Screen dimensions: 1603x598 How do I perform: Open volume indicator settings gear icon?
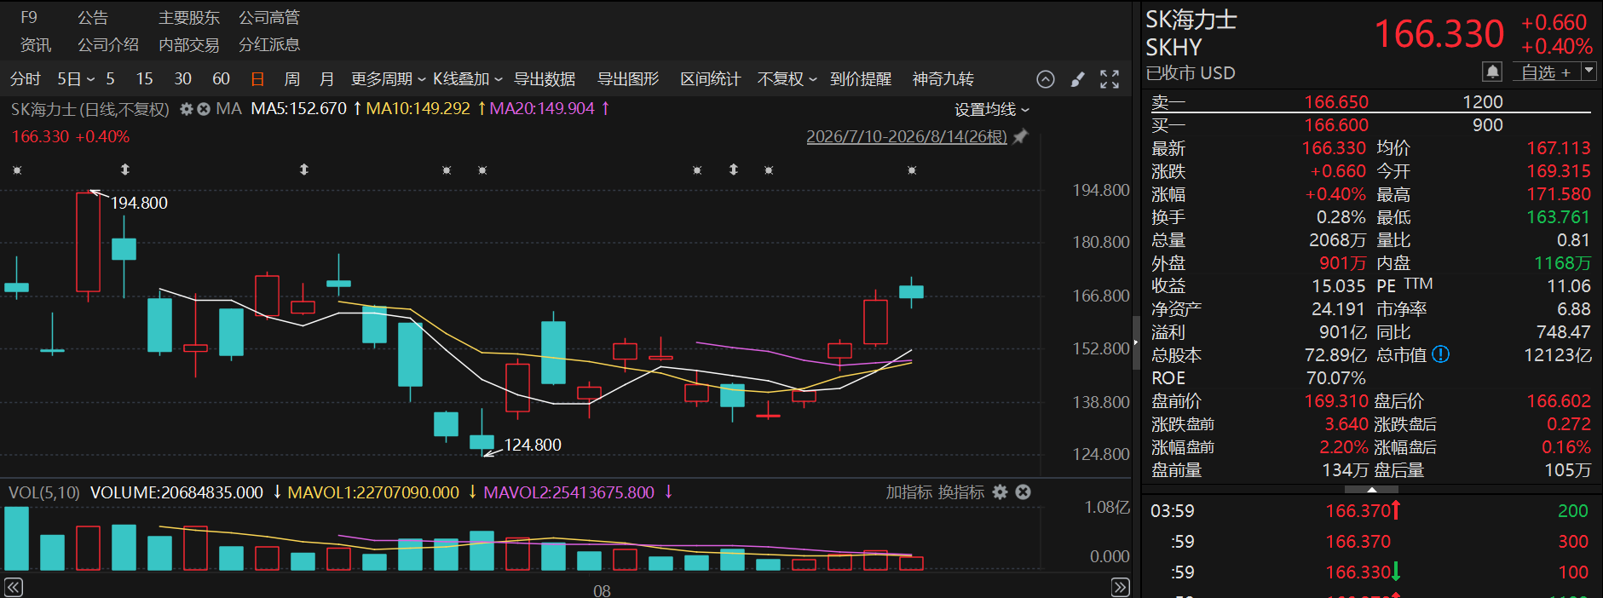click(x=1000, y=492)
